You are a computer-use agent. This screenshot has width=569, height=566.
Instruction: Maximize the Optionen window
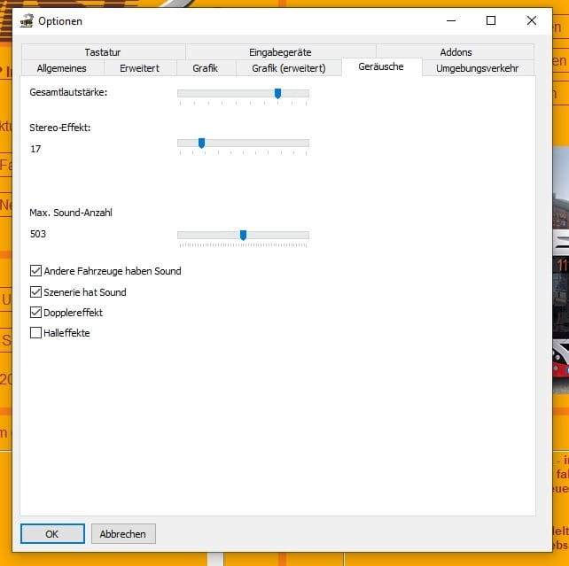(491, 20)
